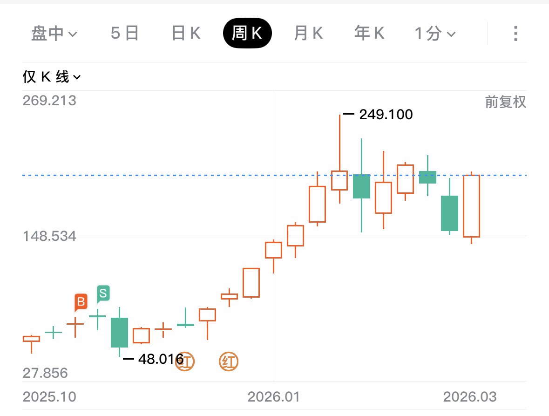Viewport: 549px width, 416px height.
Task: Click the 48.016 low price label
Action: [161, 359]
